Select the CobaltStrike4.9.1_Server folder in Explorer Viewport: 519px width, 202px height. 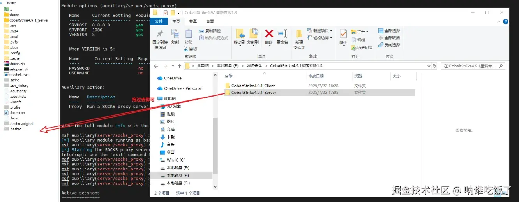coord(319,93)
